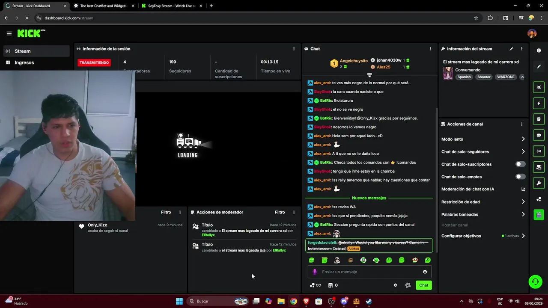Select the Ingresos sidebar menu item
This screenshot has width=548, height=308.
pos(36,62)
